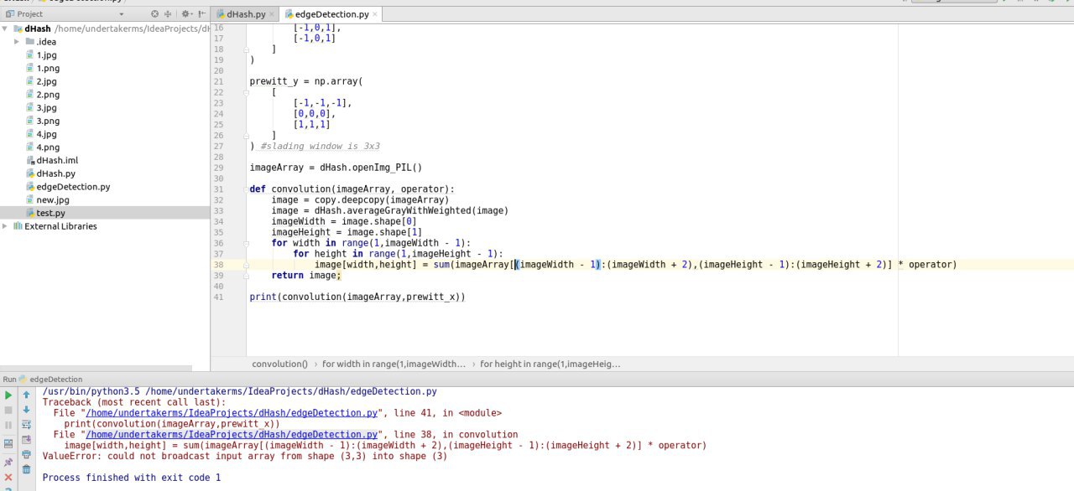The image size is (1074, 491).
Task: Click the line 38 traceback file link
Action: coord(233,435)
